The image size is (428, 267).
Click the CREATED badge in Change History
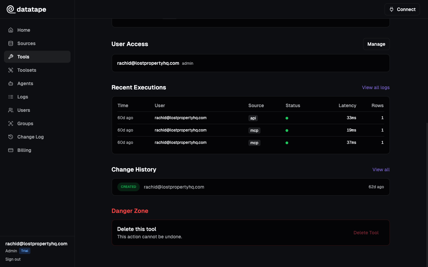128,187
